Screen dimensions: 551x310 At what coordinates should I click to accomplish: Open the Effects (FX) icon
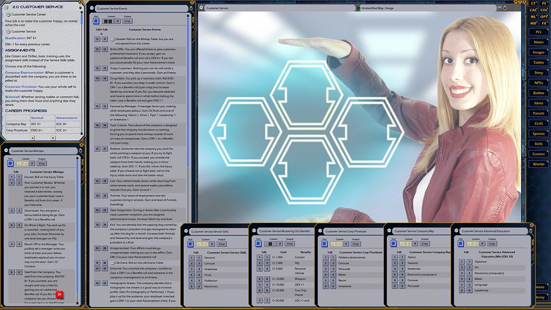(543, 23)
